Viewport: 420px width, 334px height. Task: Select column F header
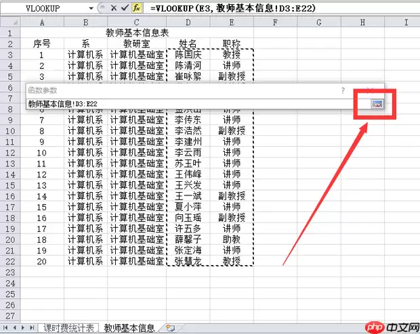pos(275,22)
